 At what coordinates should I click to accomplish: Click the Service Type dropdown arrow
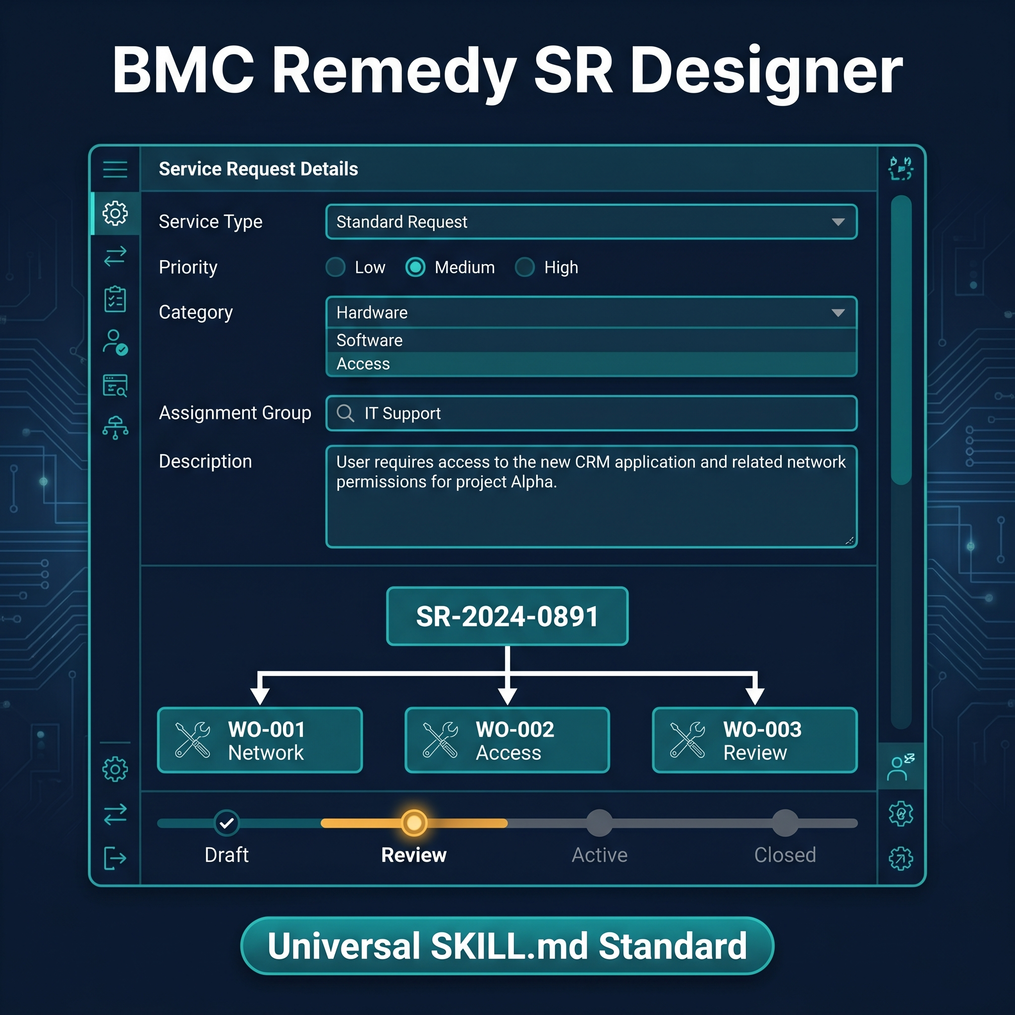[x=838, y=222]
